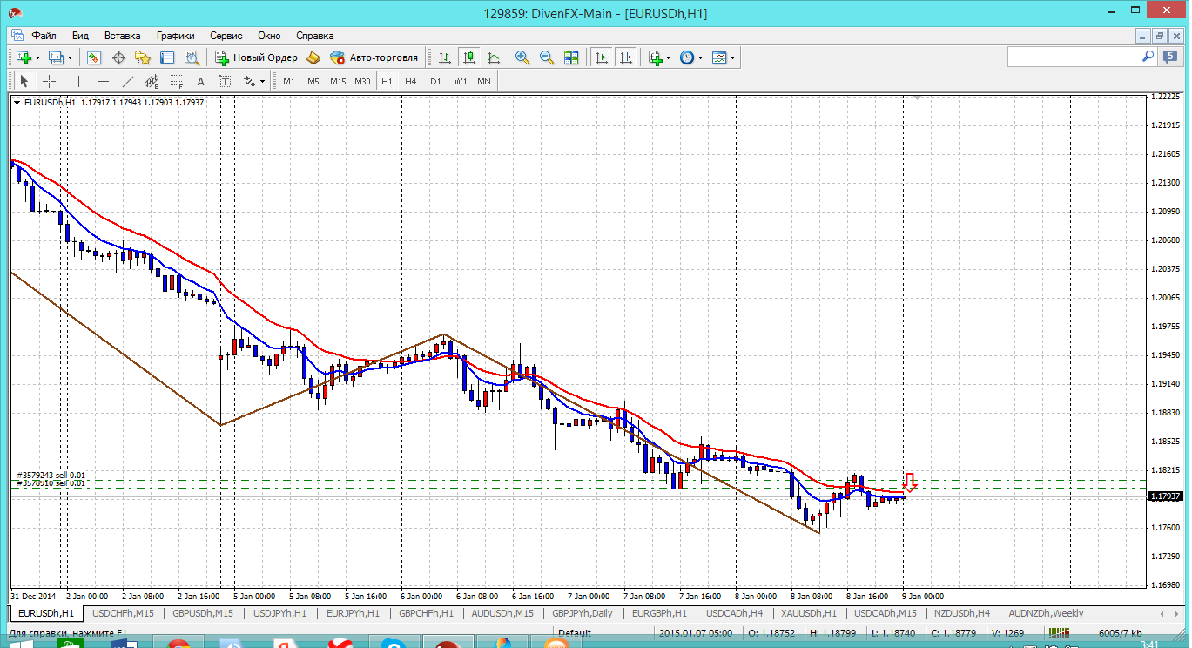The image size is (1192, 648).
Task: Open the Tile Windows grid icon
Action: click(571, 57)
